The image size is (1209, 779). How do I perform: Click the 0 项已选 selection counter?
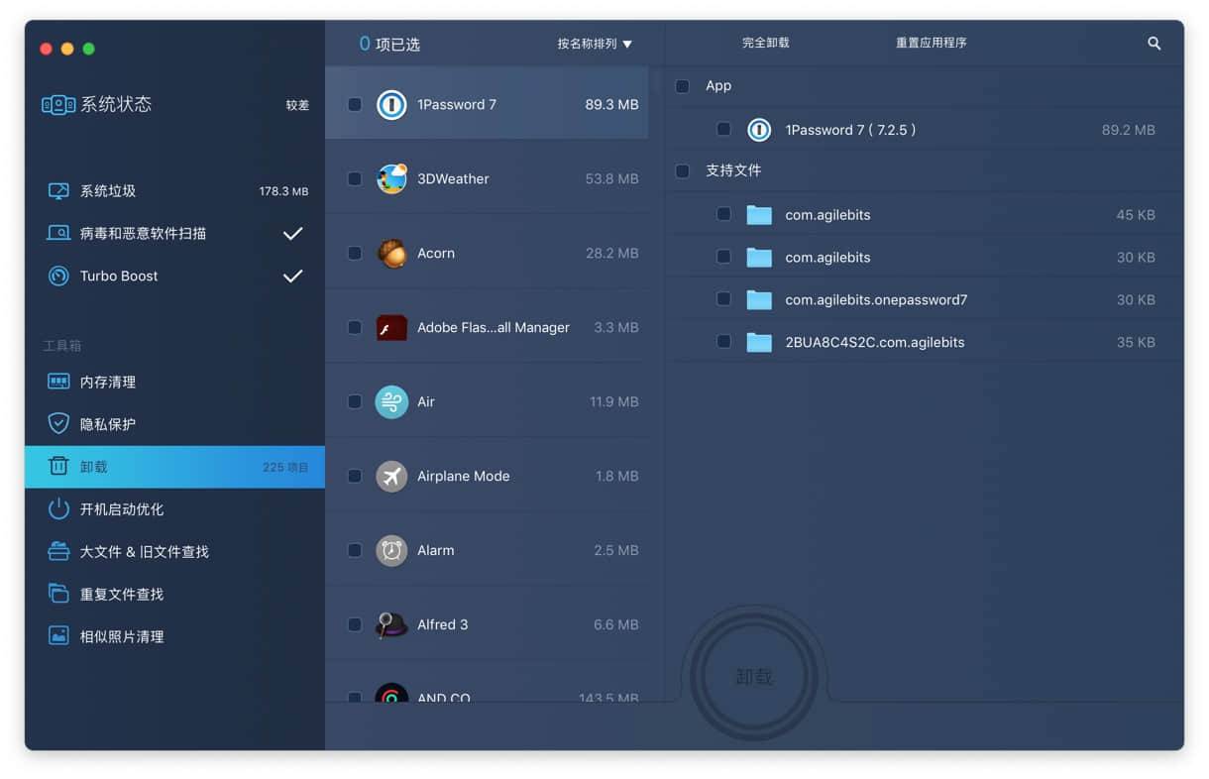coord(389,44)
